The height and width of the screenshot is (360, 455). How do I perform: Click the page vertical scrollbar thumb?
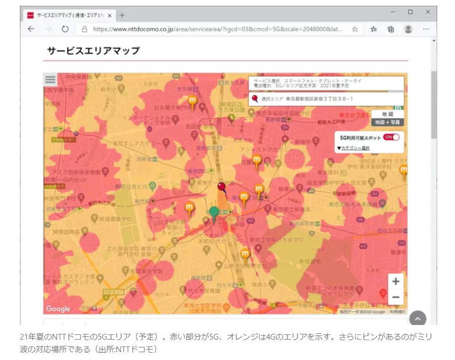(433, 104)
